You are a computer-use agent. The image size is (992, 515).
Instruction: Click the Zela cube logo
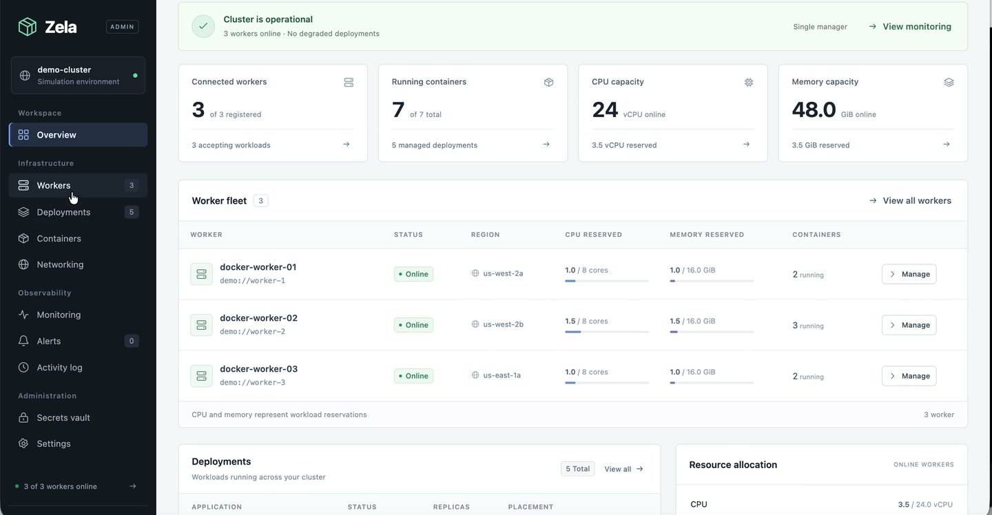coord(27,27)
